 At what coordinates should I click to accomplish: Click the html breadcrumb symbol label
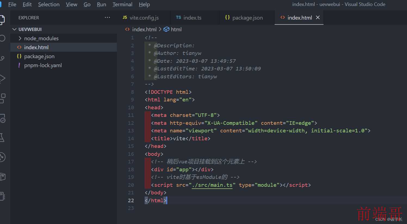pos(176,29)
